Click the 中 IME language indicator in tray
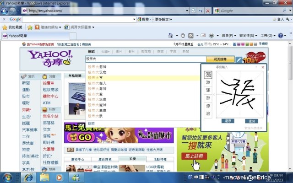The image size is (293, 183). (x=196, y=177)
